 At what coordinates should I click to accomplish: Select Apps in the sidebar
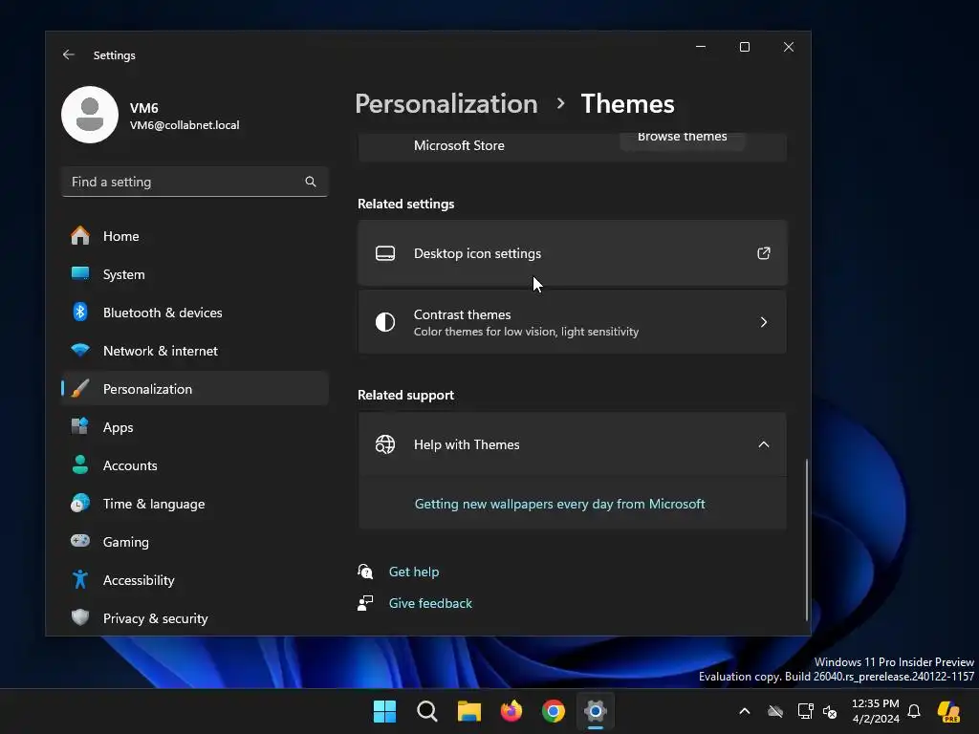(195, 427)
